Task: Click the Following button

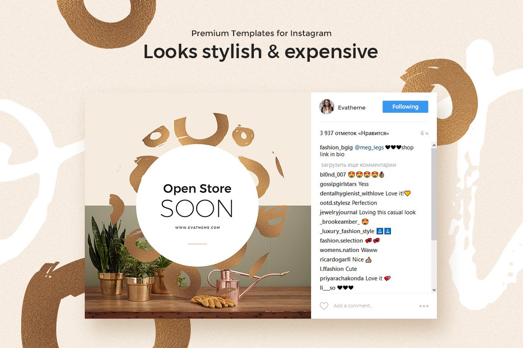Action: tap(405, 107)
